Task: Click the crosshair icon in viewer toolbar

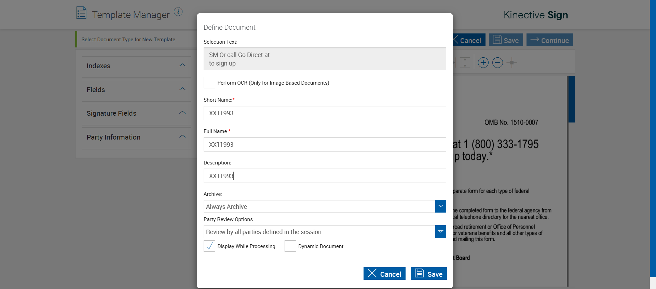Action: point(511,63)
